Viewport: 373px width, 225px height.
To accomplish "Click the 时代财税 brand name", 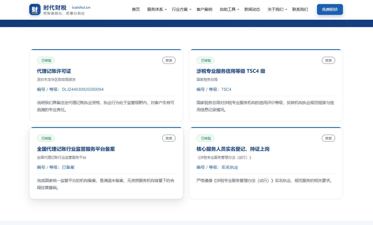I will 55,7.
